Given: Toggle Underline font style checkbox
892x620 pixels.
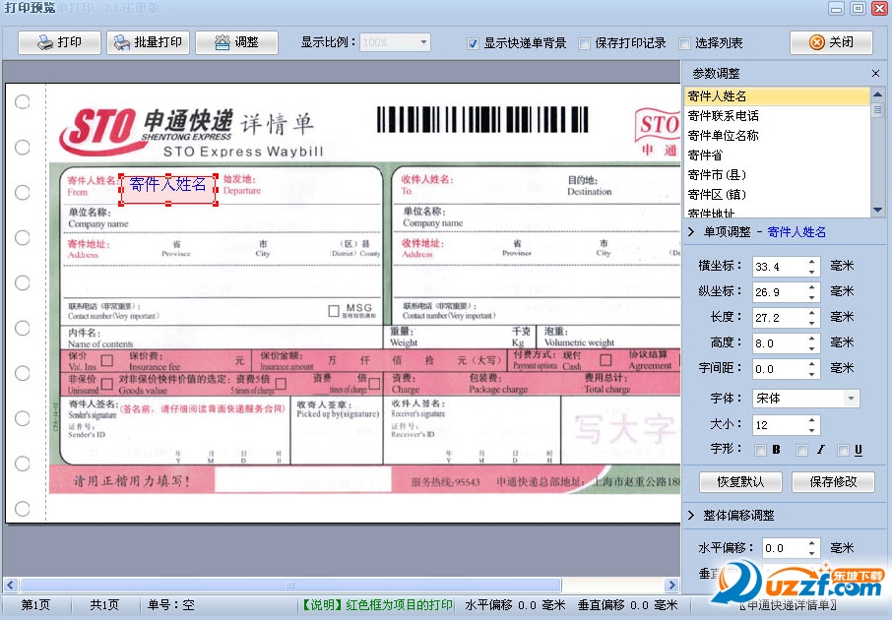Looking at the screenshot, I should pos(843,451).
